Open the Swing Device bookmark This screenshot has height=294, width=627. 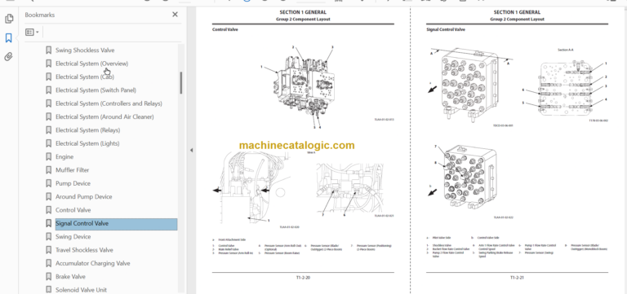pyautogui.click(x=73, y=236)
